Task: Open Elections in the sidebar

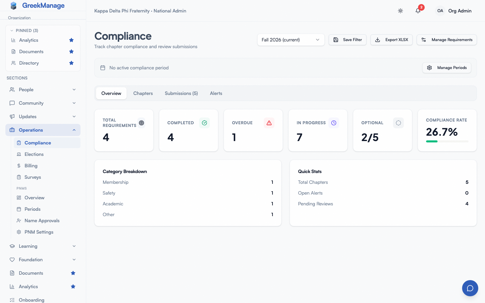Action: click(x=47, y=154)
